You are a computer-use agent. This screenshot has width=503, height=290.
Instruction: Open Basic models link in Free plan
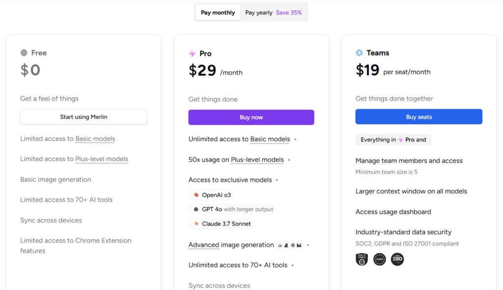[95, 139]
